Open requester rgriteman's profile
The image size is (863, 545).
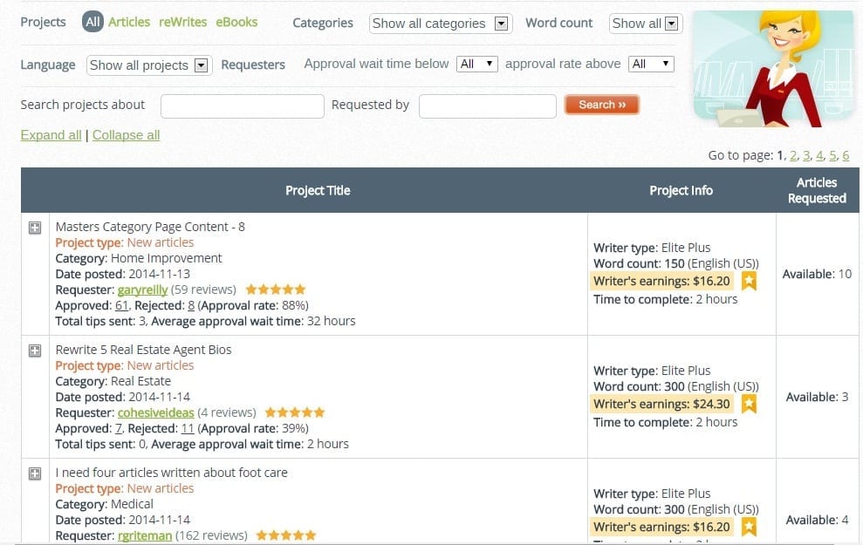point(145,535)
